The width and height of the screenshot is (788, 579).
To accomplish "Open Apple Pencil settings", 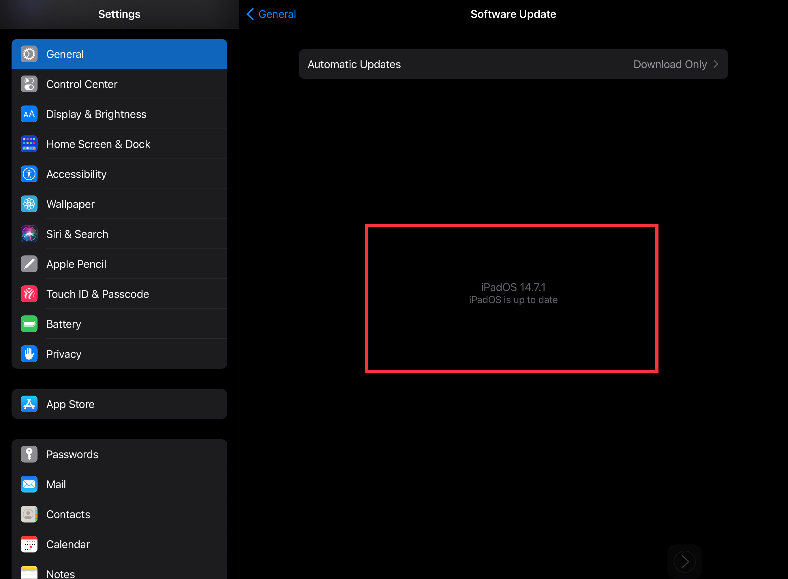I will coord(119,264).
